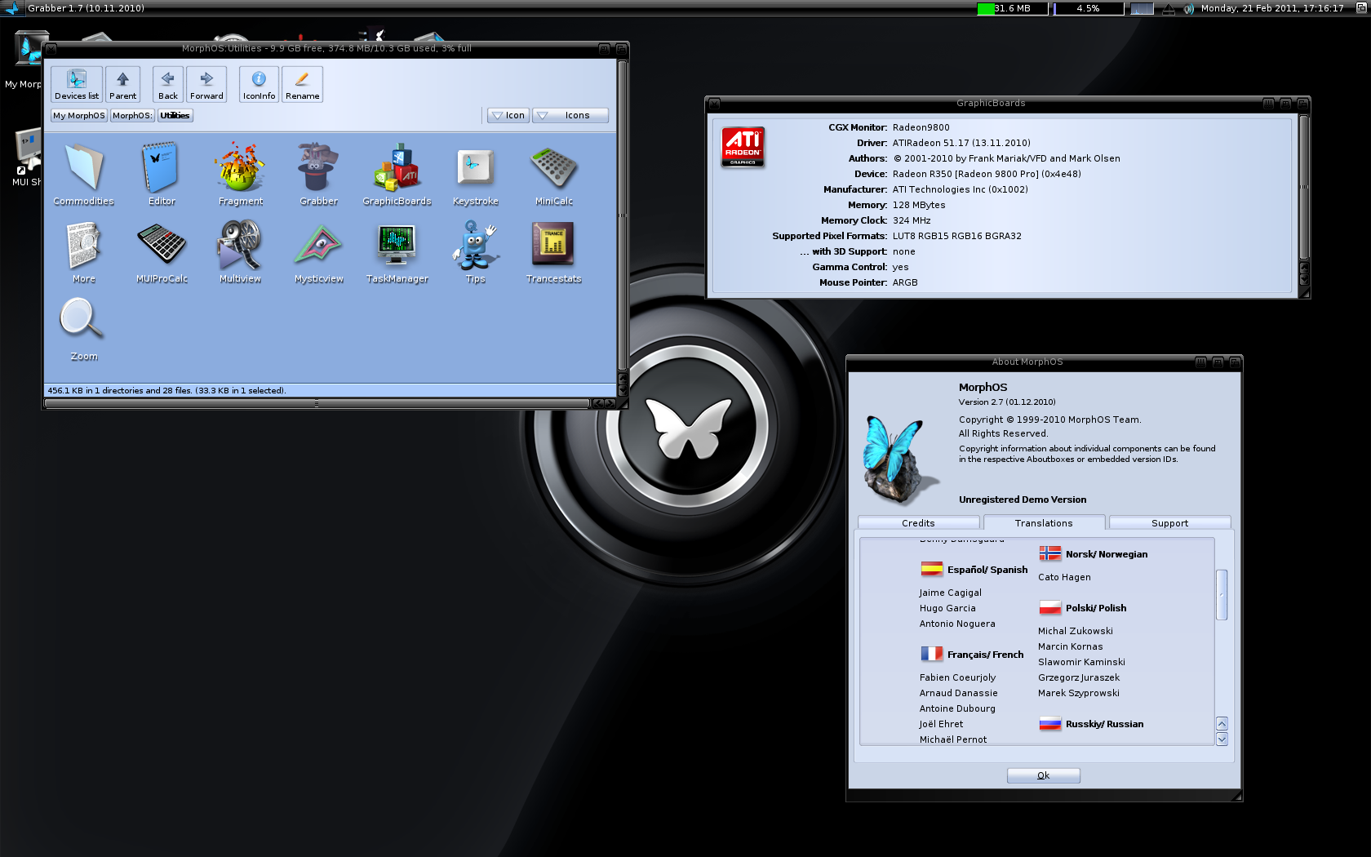Click the MUI desktop shortcut icon
This screenshot has width=1371, height=857.
(29, 157)
